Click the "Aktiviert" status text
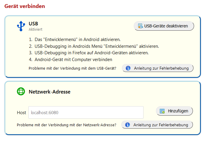This screenshot has width=208, height=141. pos(36,29)
